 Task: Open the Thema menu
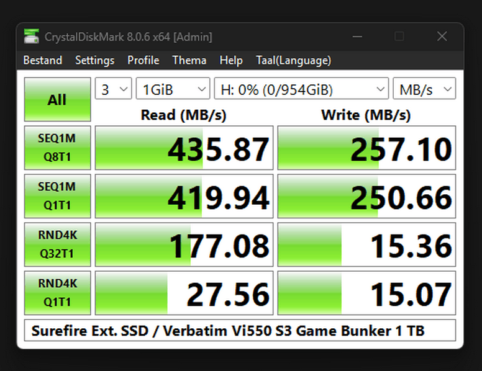click(x=189, y=60)
